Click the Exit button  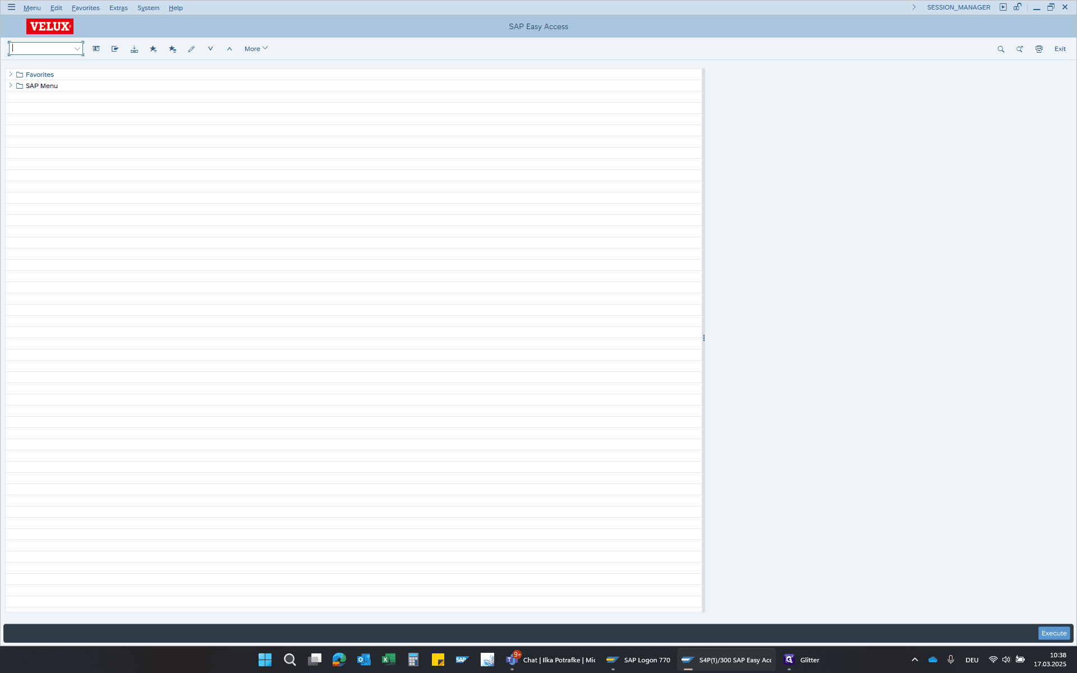coord(1060,49)
